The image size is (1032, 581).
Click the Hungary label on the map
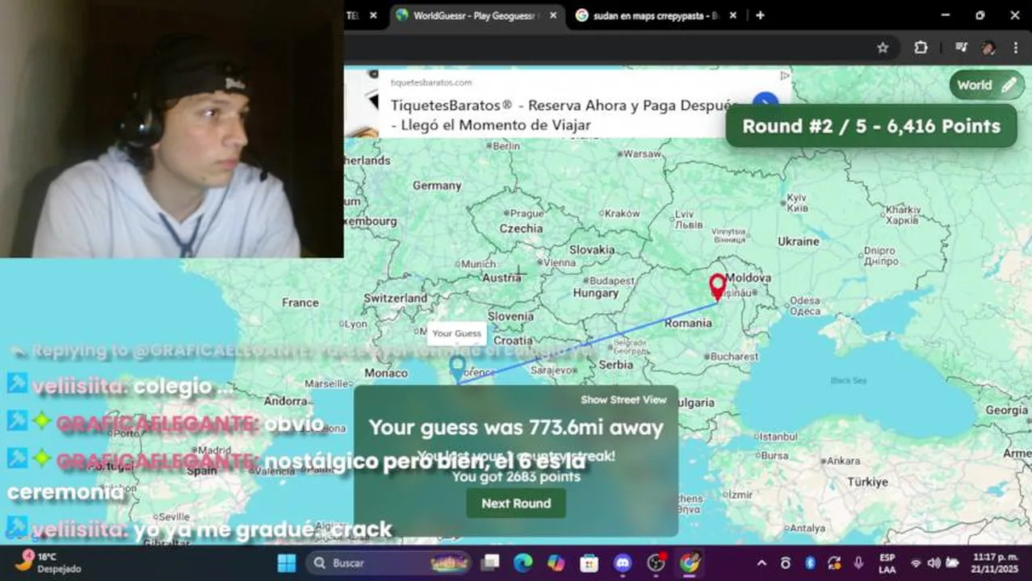[x=596, y=294]
